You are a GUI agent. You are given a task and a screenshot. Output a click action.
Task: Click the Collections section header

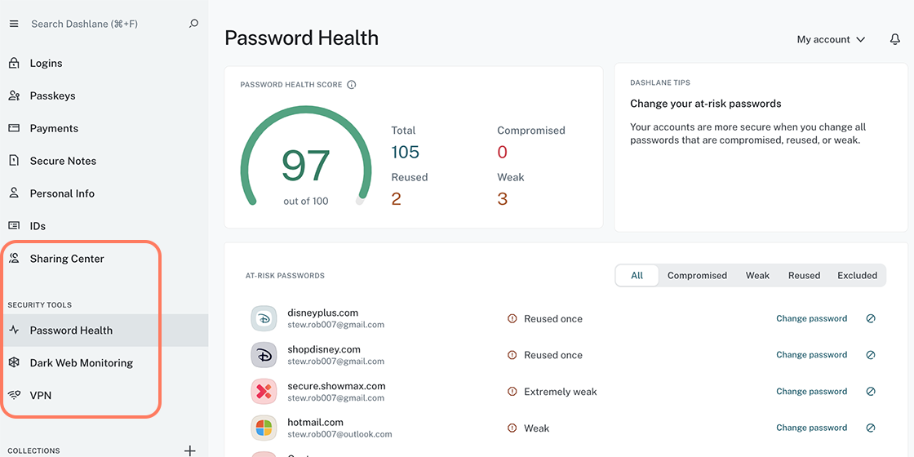(x=33, y=450)
